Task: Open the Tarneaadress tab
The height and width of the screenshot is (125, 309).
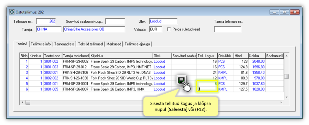Action: tap(65, 44)
